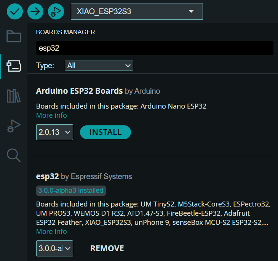Click the BOARDS MANAGER heading

66,32
